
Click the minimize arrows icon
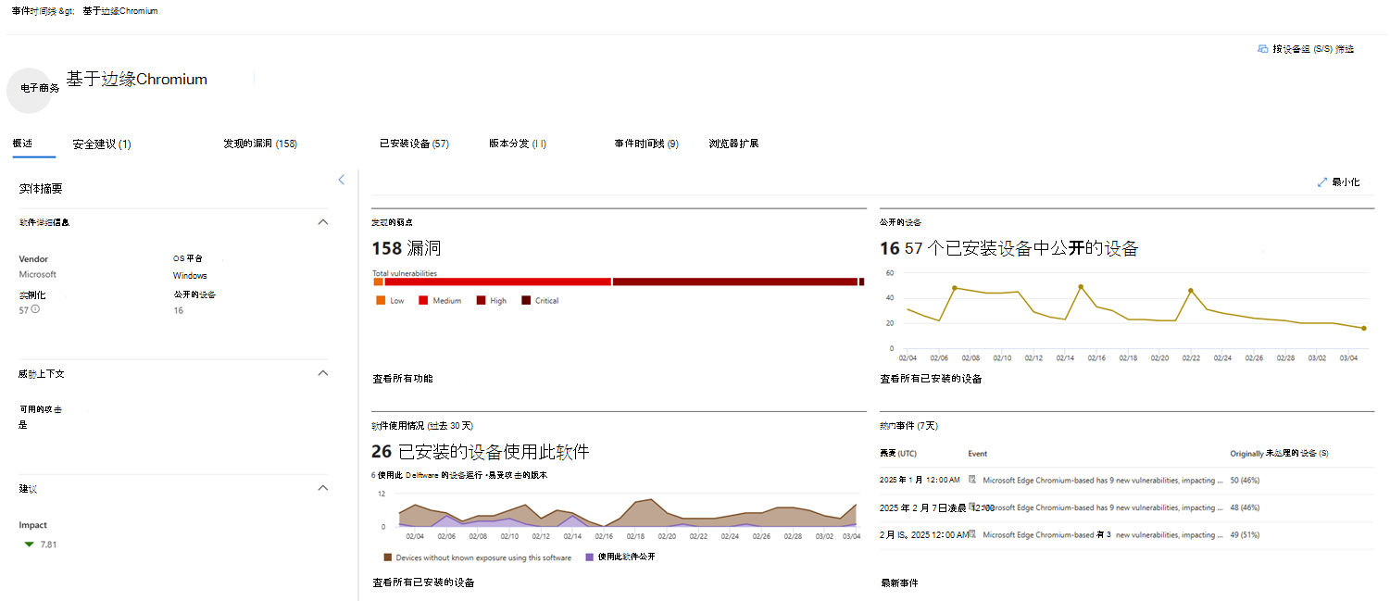pyautogui.click(x=1322, y=182)
